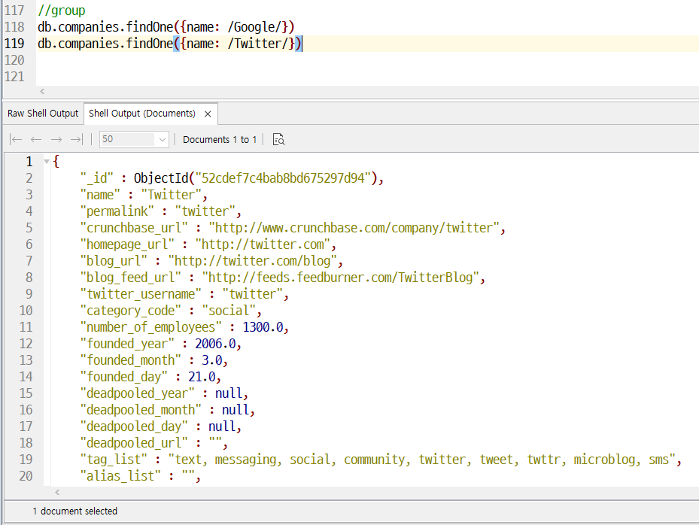Image resolution: width=699 pixels, height=525 pixels.
Task: Open document search/viewer icon
Action: click(278, 139)
